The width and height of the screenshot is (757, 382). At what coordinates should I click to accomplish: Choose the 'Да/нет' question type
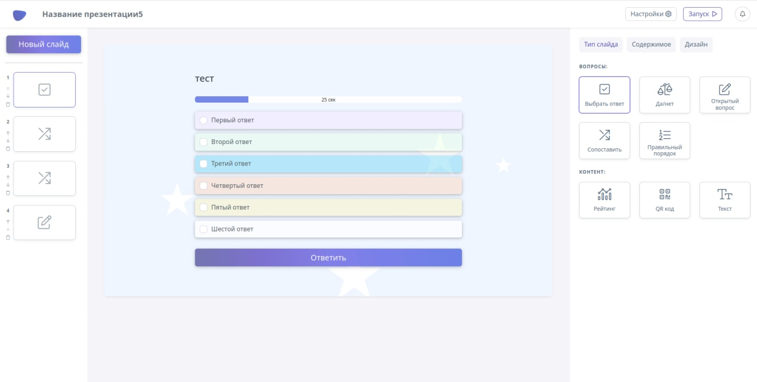coord(664,94)
